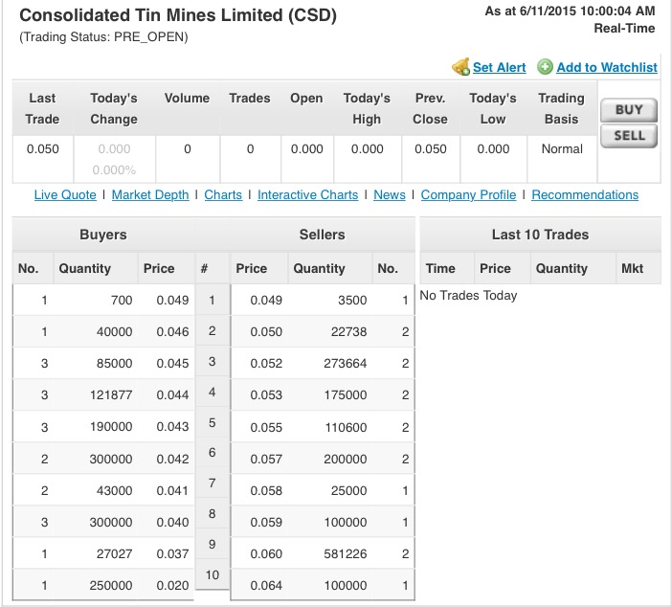Select the Sellers column header
The height and width of the screenshot is (607, 672).
click(x=323, y=235)
